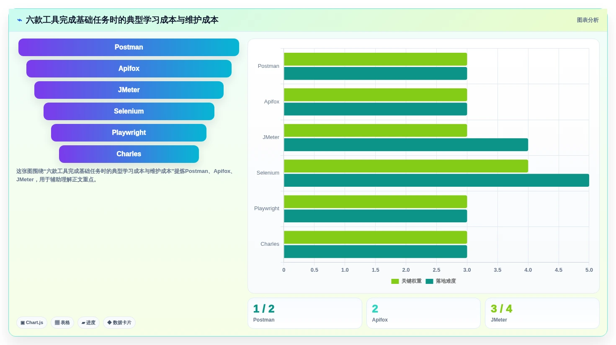The width and height of the screenshot is (616, 345).
Task: Toggle the 关键权重 legend swatch
Action: coord(395,281)
